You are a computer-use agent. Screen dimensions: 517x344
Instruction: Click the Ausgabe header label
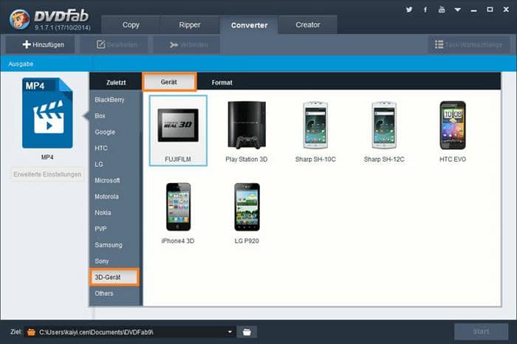click(21, 64)
